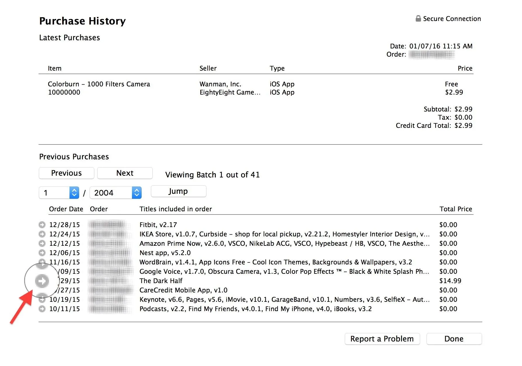Click the Previous batch button
Screen dimensions: 522x366
pyautogui.click(x=67, y=173)
